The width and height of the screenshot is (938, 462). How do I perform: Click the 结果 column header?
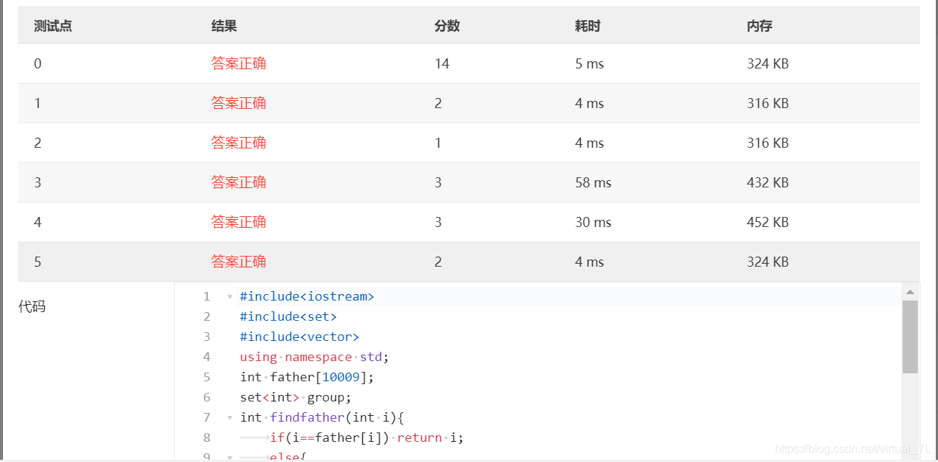tap(224, 26)
